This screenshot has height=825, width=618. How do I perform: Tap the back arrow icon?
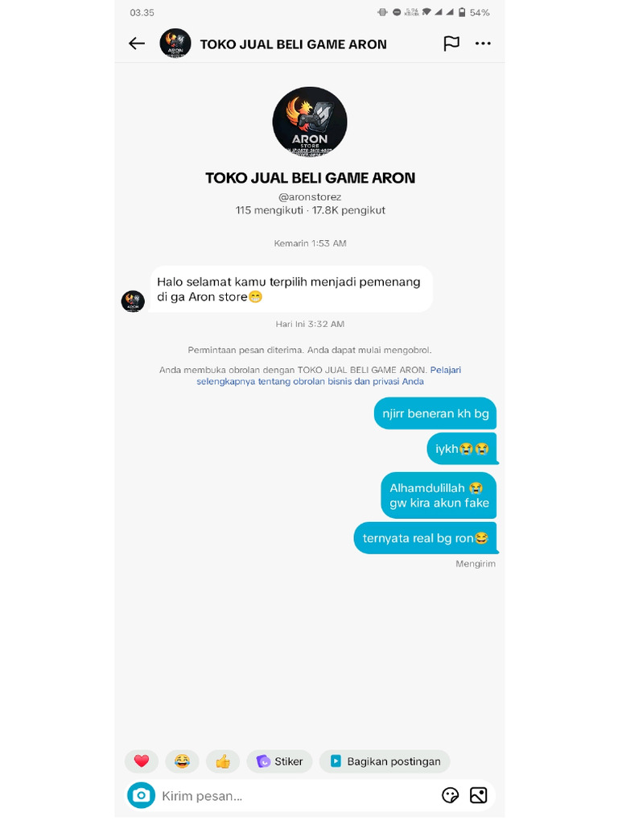(x=137, y=44)
